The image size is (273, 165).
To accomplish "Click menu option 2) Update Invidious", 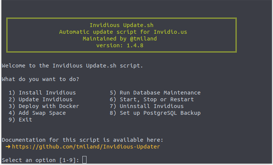I will pos(40,99).
